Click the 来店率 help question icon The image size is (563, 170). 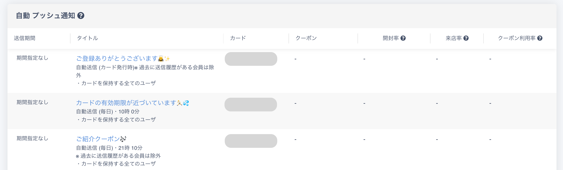pyautogui.click(x=466, y=38)
